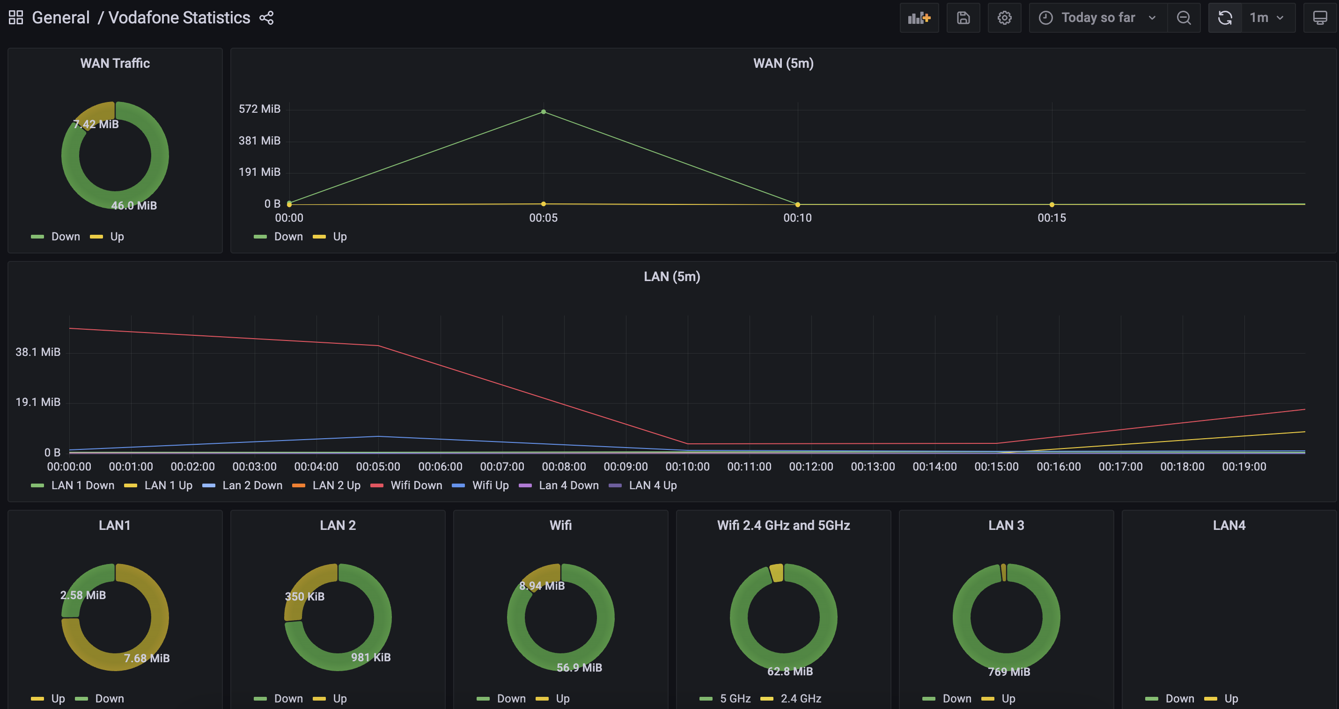Open the dashboards grid icon

click(16, 18)
